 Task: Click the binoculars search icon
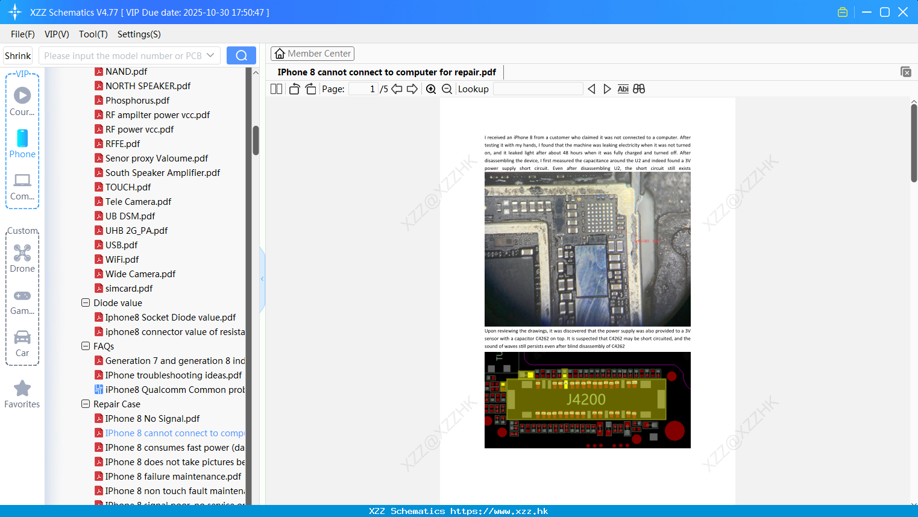[x=639, y=89]
